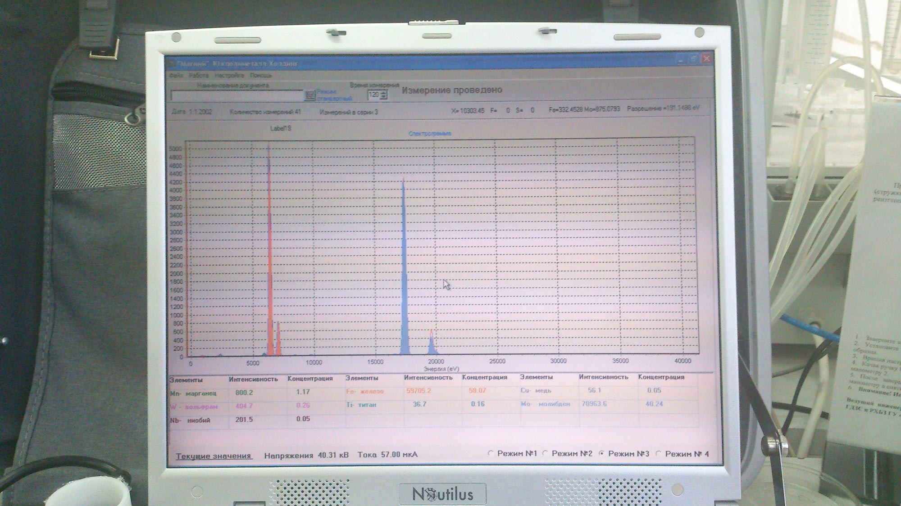The width and height of the screenshot is (901, 506).
Task: Click the standard mode icon beside document field
Action: pyautogui.click(x=310, y=95)
